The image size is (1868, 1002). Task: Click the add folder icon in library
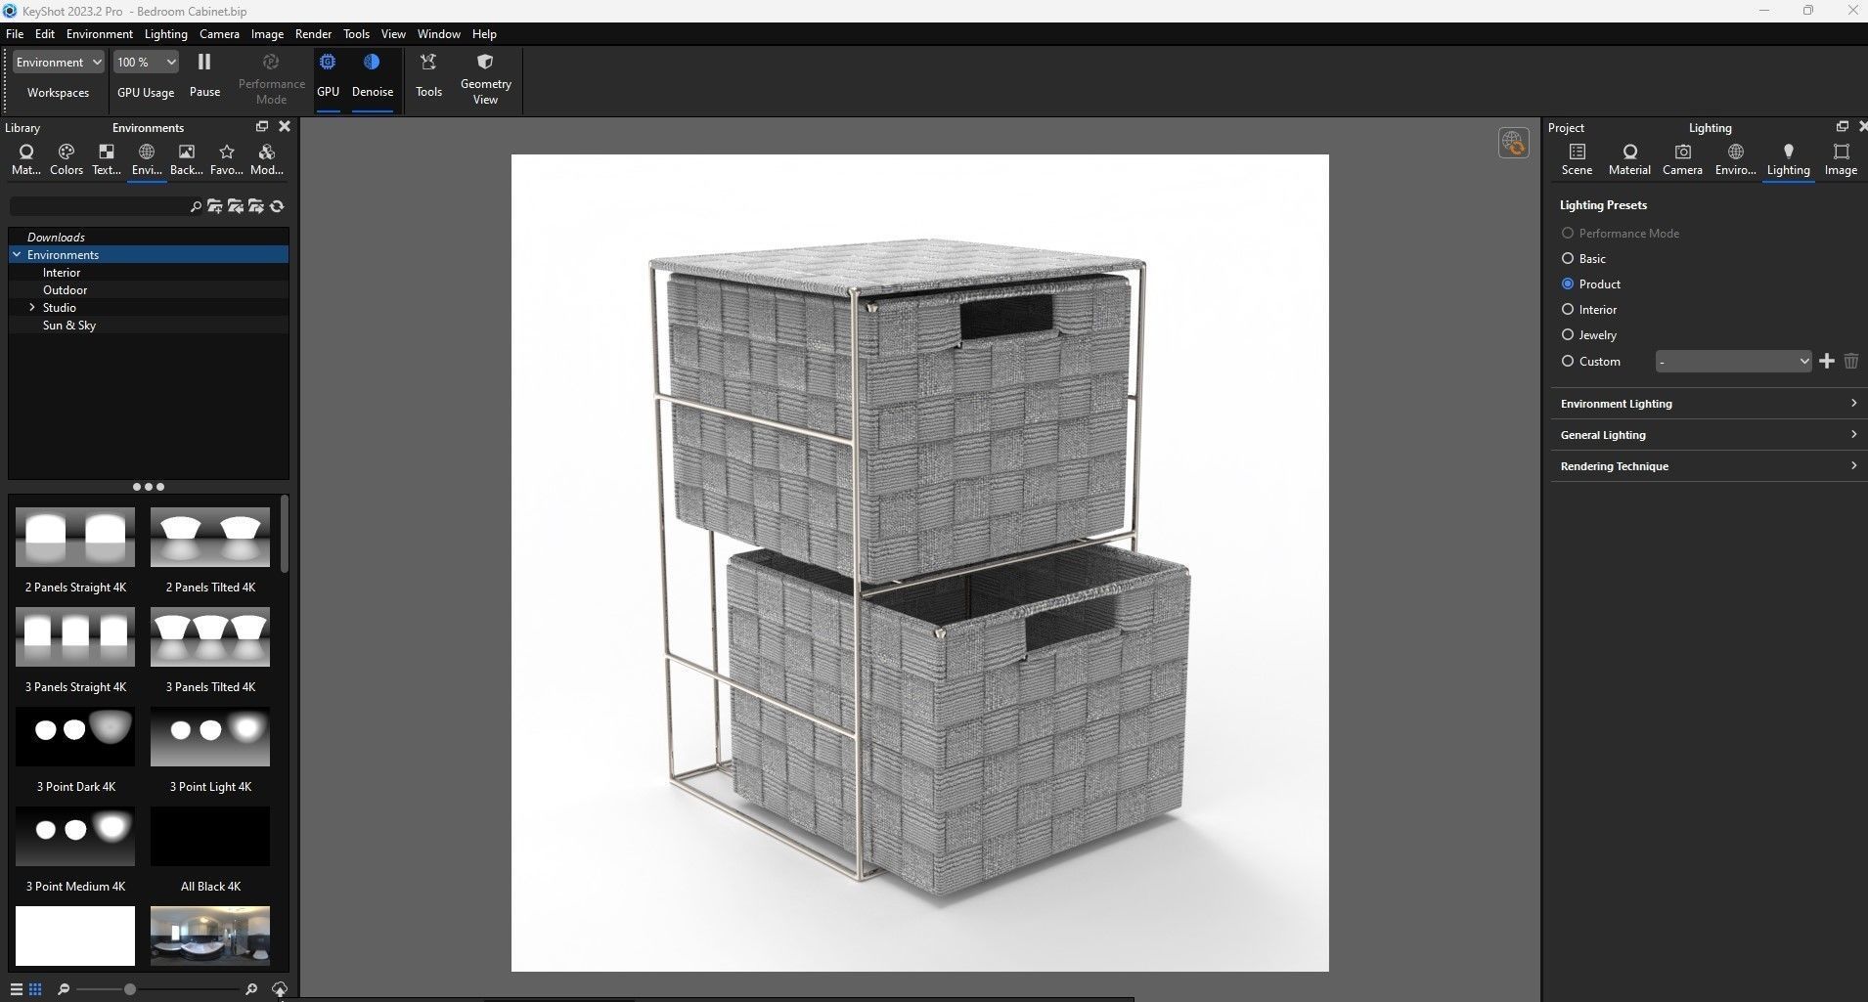(x=214, y=206)
